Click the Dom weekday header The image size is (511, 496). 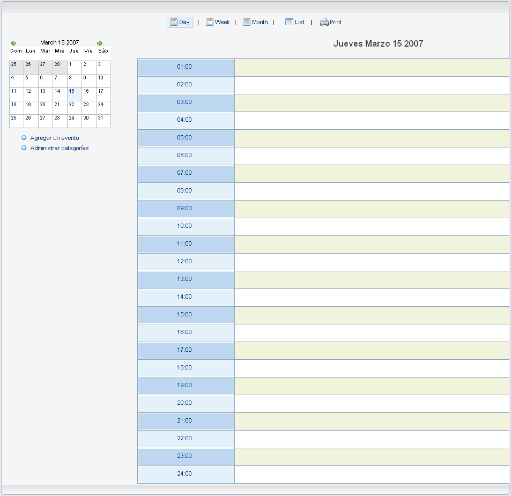tap(16, 51)
